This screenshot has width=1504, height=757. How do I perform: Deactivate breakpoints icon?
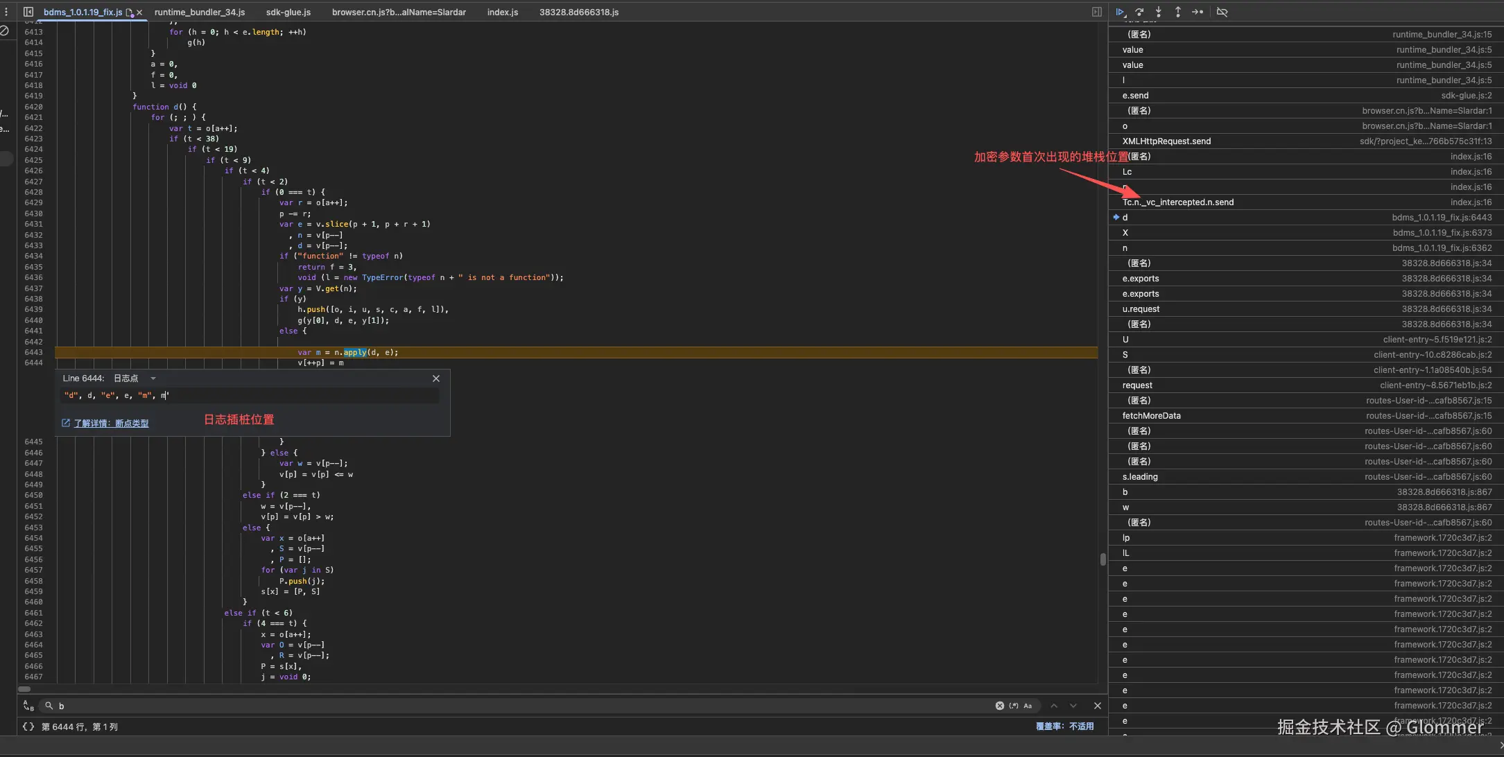tap(1222, 12)
